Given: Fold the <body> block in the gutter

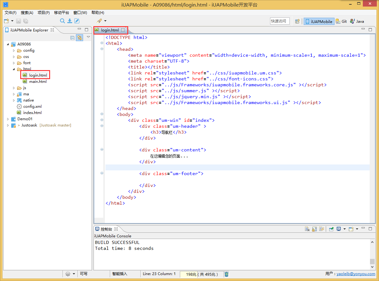Looking at the screenshot, I should pos(102,114).
